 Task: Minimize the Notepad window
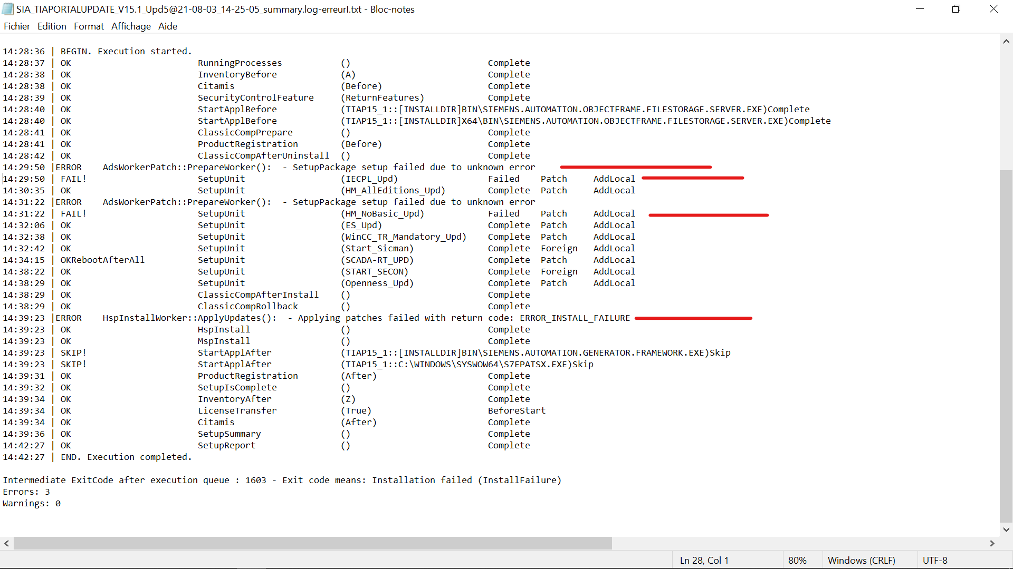(920, 9)
